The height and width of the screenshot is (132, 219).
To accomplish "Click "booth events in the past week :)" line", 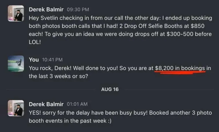I will tap(70, 121).
